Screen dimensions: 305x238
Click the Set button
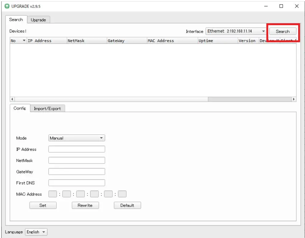(43, 205)
